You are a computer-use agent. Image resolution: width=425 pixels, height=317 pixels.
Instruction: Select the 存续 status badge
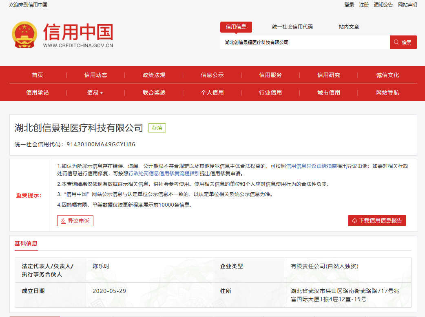[x=156, y=128]
